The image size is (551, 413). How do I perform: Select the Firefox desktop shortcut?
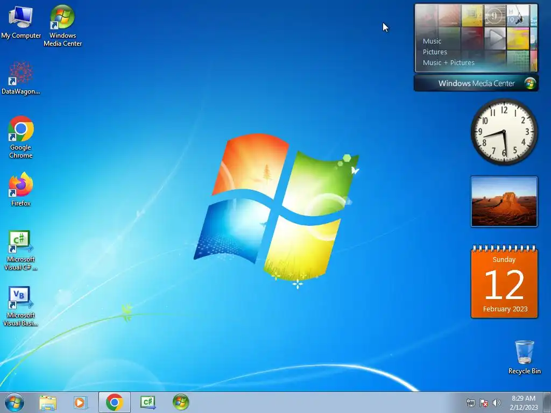coord(21,189)
